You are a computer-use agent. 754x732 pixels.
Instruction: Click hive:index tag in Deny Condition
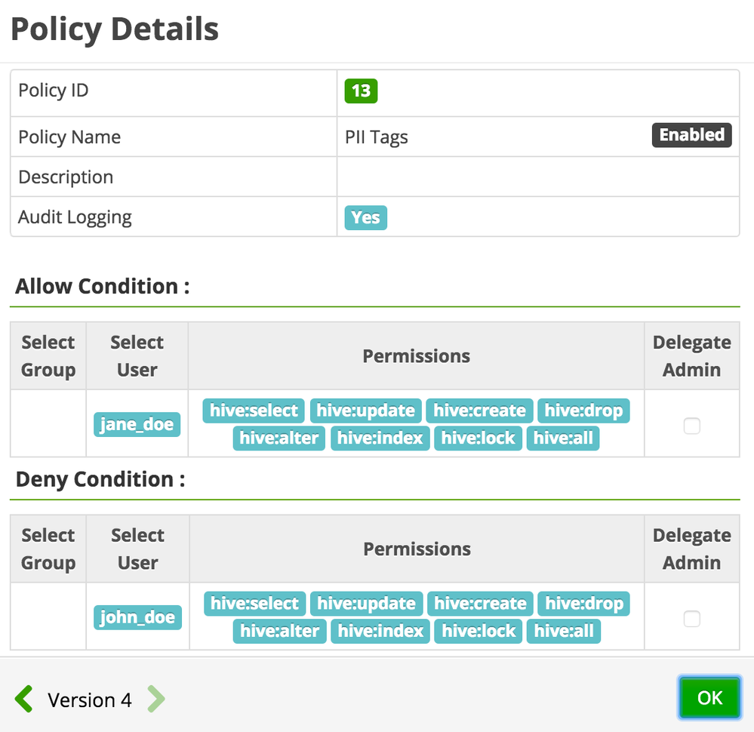[380, 631]
